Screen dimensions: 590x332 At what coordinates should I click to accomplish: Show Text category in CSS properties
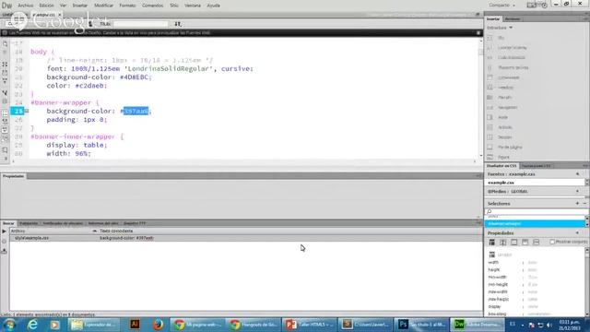pyautogui.click(x=502, y=242)
